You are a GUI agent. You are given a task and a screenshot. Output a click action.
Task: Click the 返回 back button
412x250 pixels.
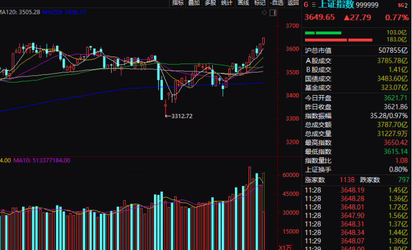pyautogui.click(x=293, y=3)
